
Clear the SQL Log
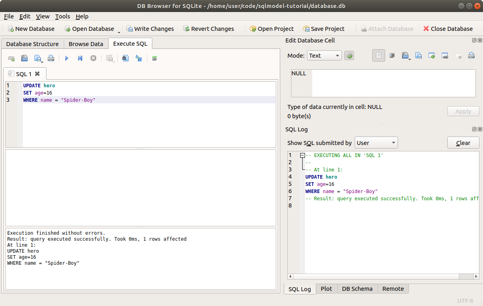[x=463, y=143]
